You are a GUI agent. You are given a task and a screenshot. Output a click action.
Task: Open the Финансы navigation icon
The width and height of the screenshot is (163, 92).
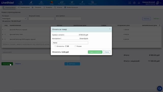(82, 3)
